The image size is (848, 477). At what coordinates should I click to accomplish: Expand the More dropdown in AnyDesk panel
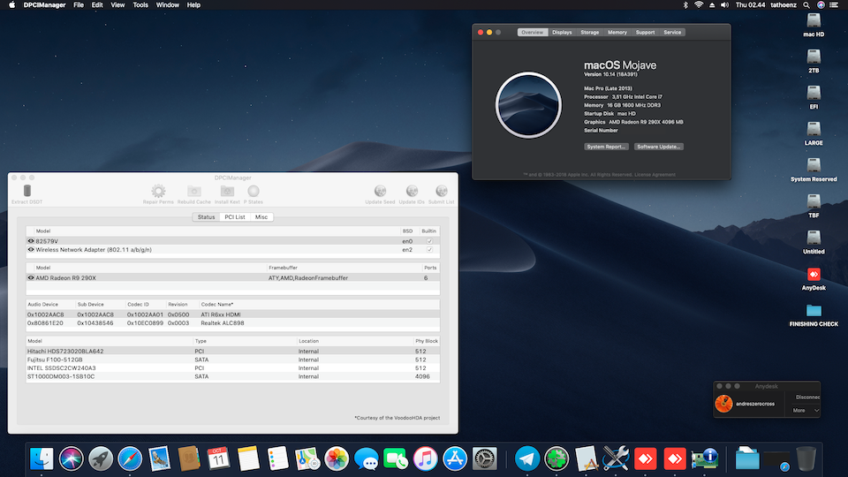click(804, 410)
